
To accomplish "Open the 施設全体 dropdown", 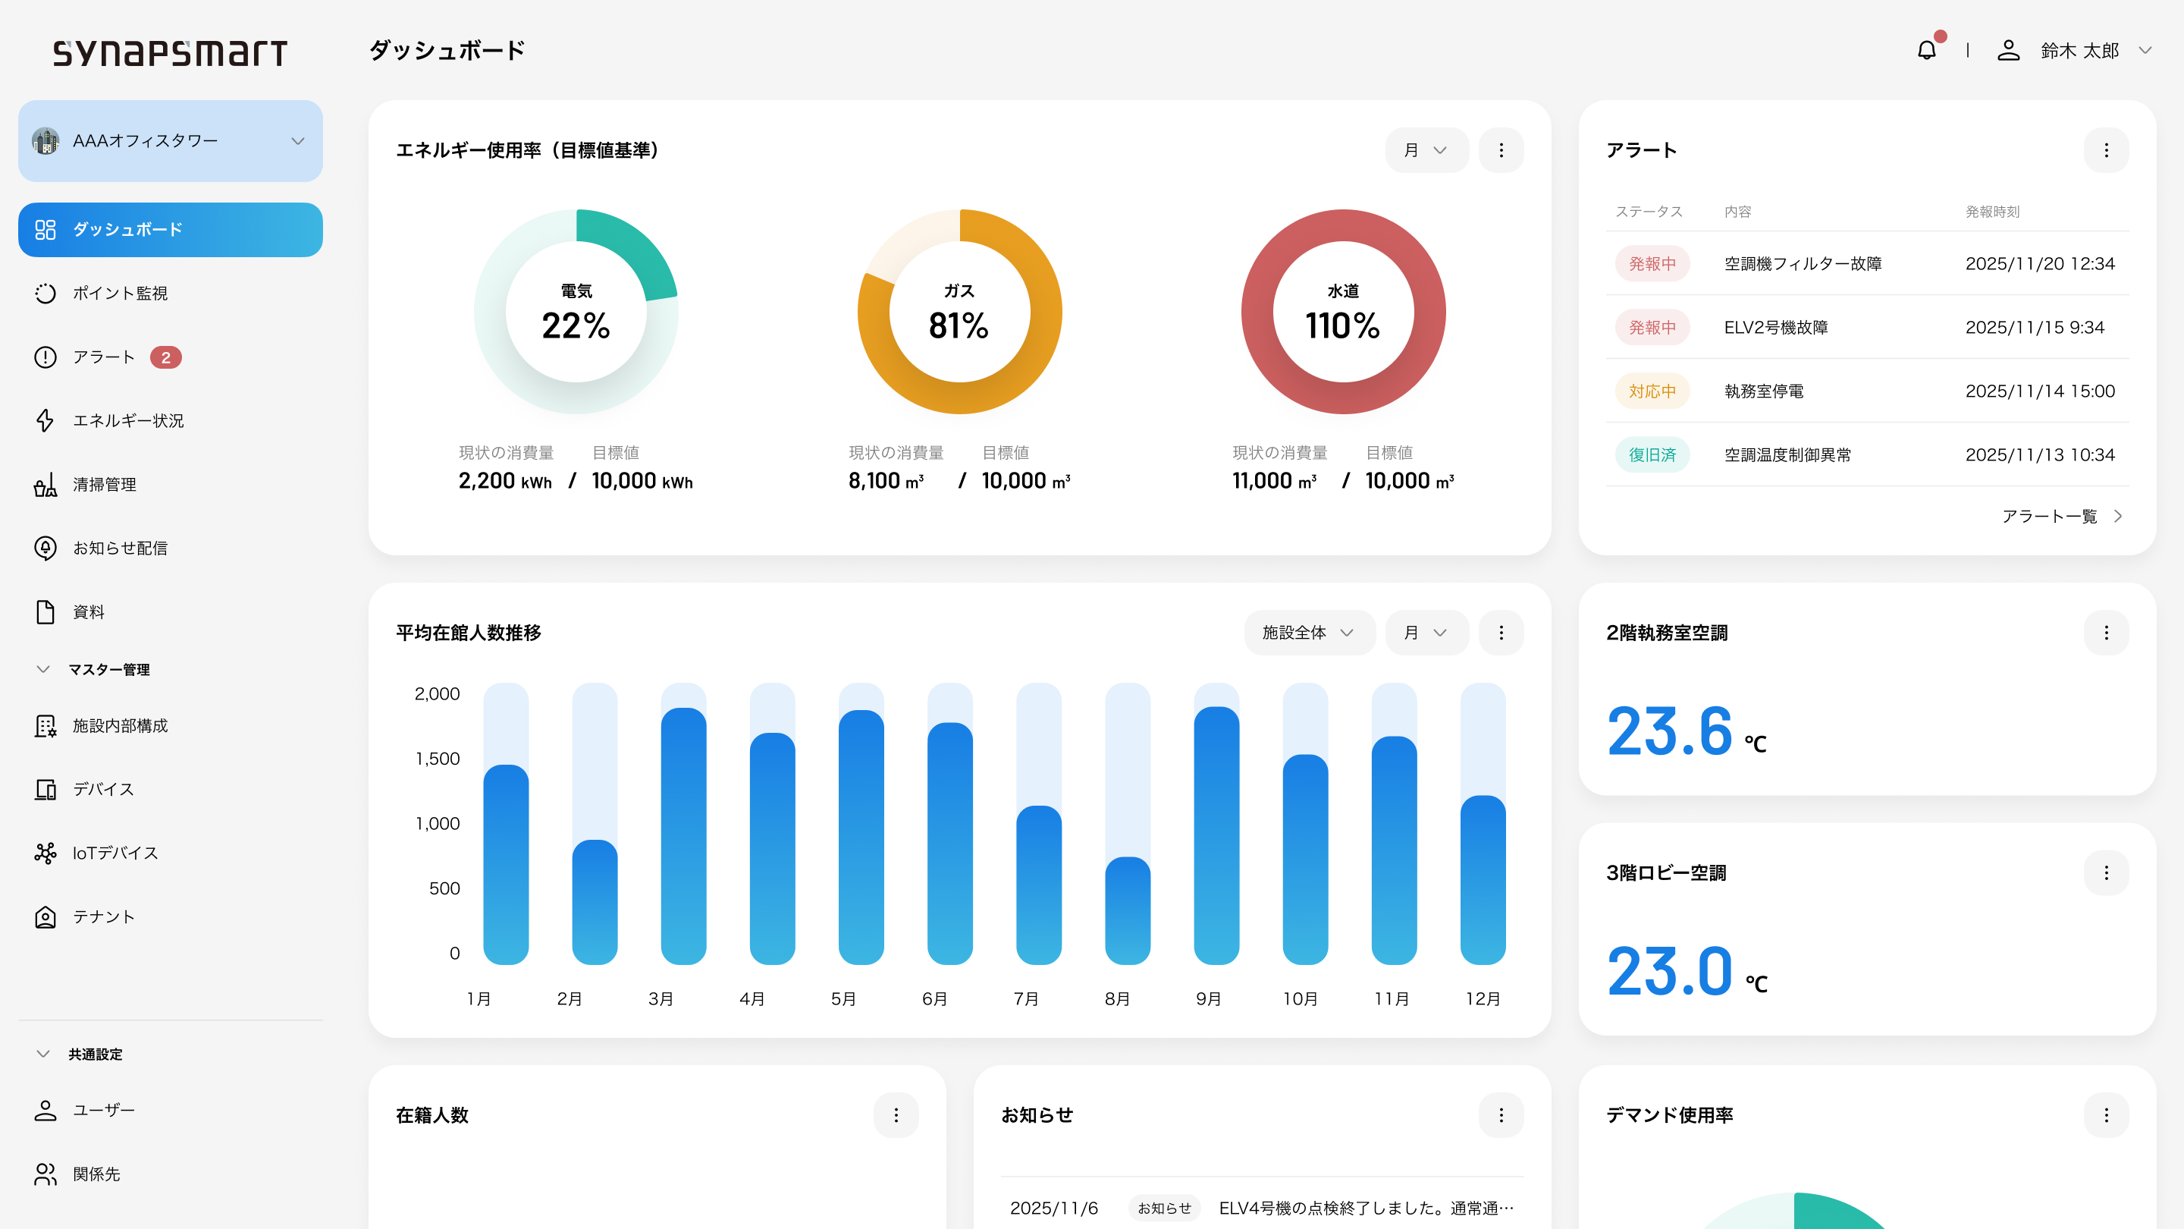I will click(1309, 633).
